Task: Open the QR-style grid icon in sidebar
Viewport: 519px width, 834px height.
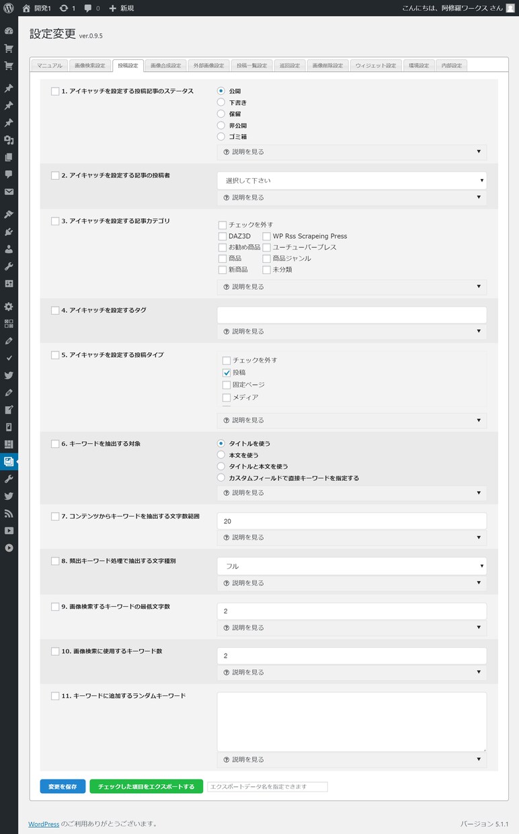Action: point(9,324)
